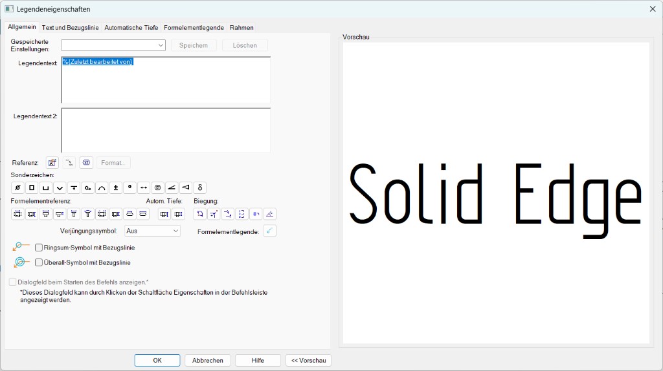
Task: Click the highlighted %{Zuletzt bearbeitet von} text
Action: pyautogui.click(x=98, y=61)
